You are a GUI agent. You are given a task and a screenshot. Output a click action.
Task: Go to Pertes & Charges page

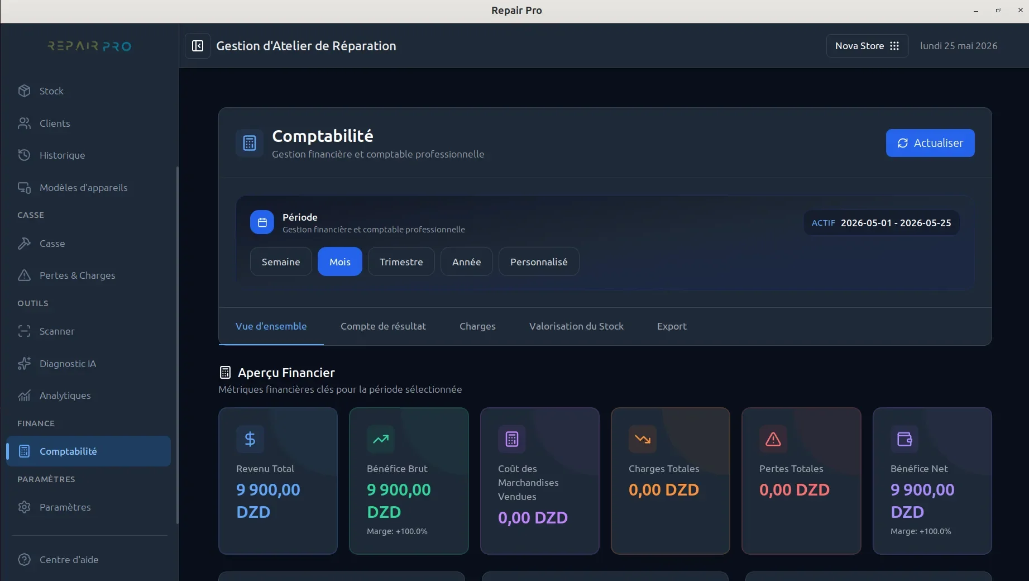[x=88, y=275]
